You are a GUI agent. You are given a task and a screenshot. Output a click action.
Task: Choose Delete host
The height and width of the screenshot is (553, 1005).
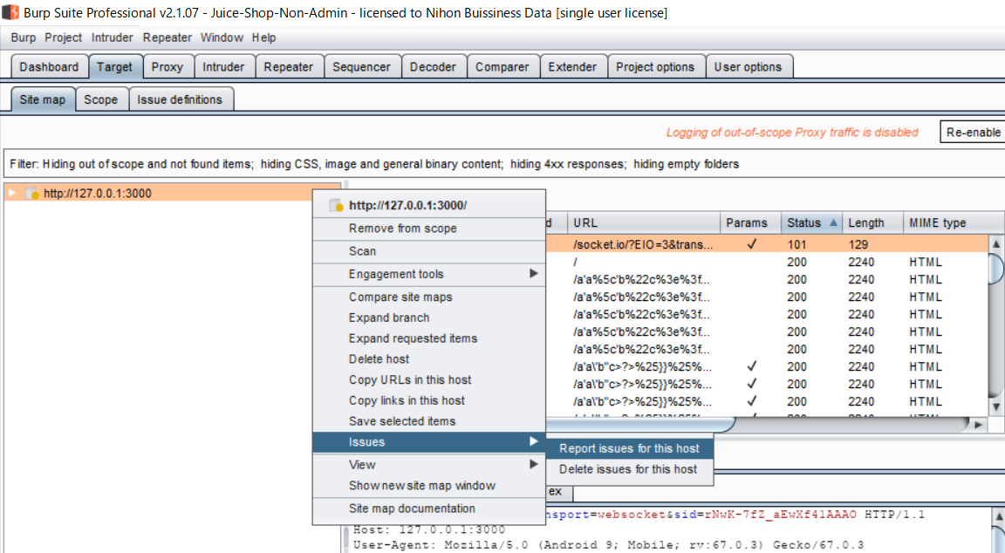click(x=429, y=358)
